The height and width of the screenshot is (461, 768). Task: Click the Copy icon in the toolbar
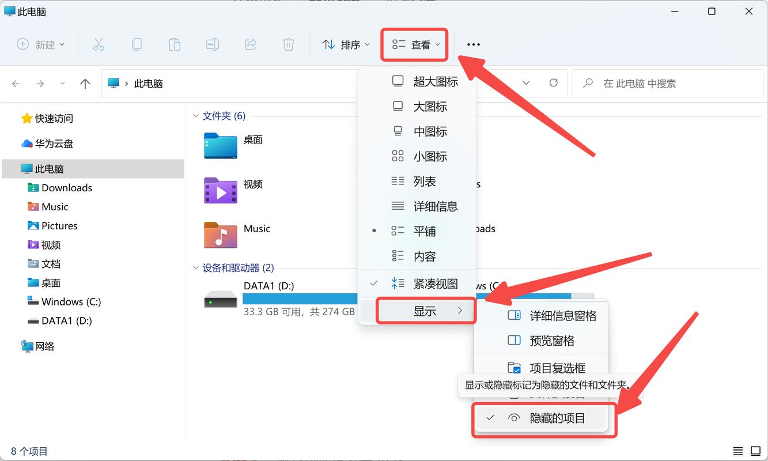pyautogui.click(x=137, y=44)
